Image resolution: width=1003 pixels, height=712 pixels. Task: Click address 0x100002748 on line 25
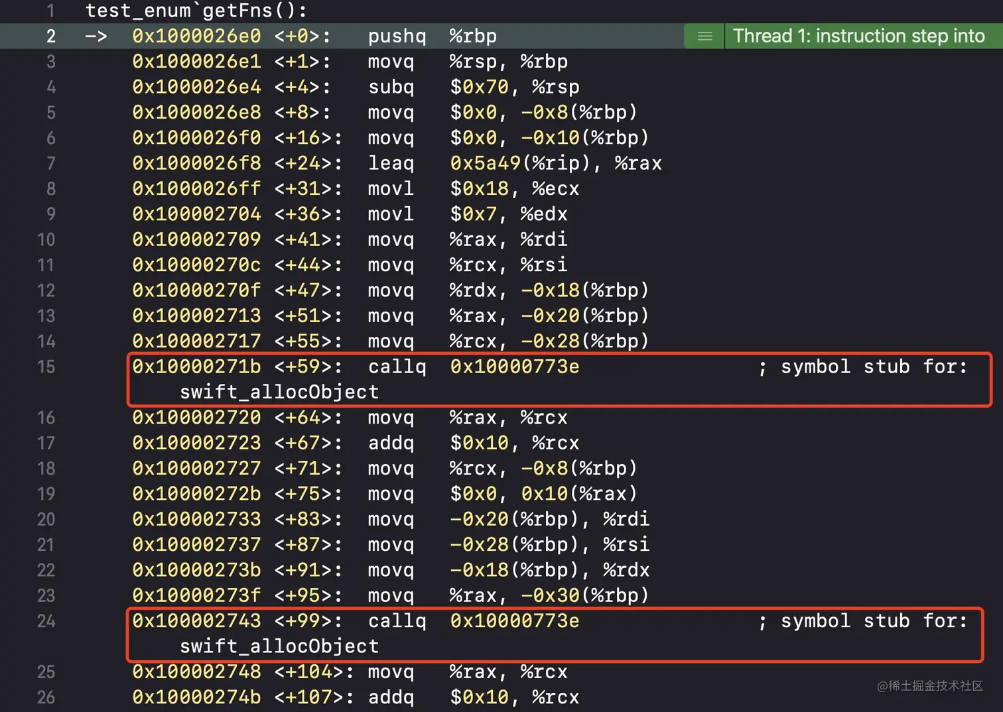(x=196, y=672)
